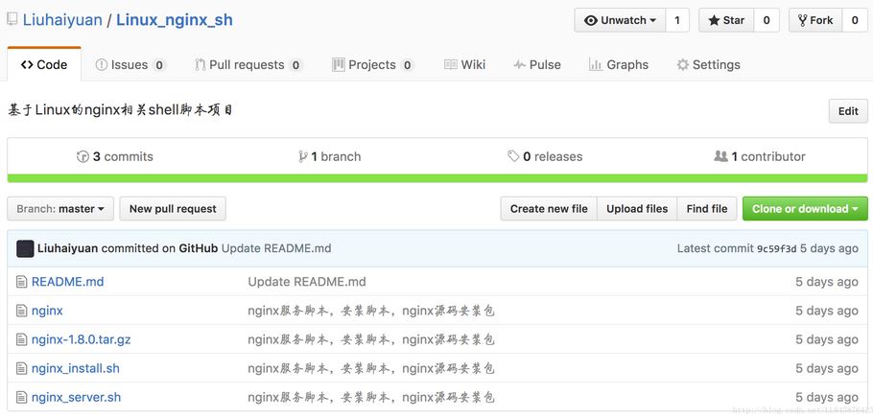The width and height of the screenshot is (873, 418).
Task: Click New pull request button
Action: click(x=173, y=209)
